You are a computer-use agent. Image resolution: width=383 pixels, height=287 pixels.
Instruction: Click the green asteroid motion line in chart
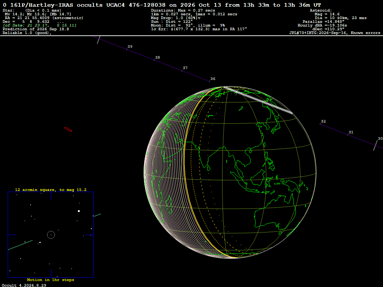(x=20, y=245)
